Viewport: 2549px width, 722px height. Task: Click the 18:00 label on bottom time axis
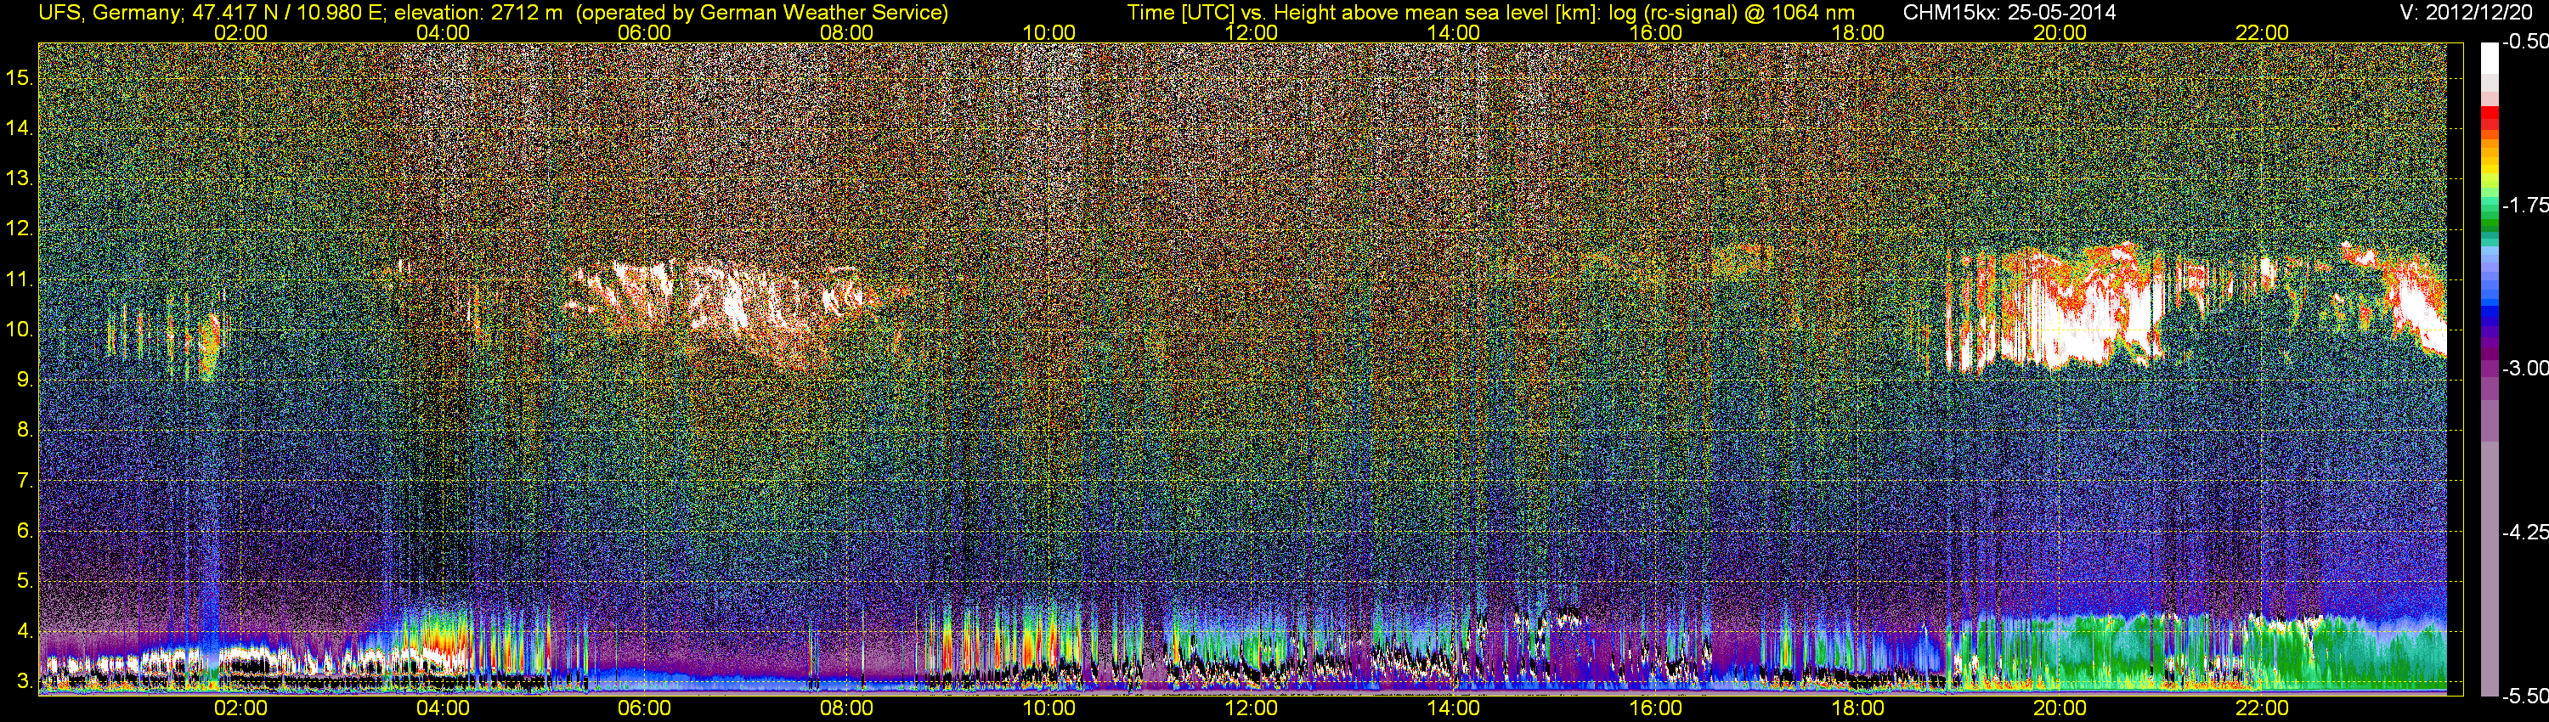coord(1857,708)
